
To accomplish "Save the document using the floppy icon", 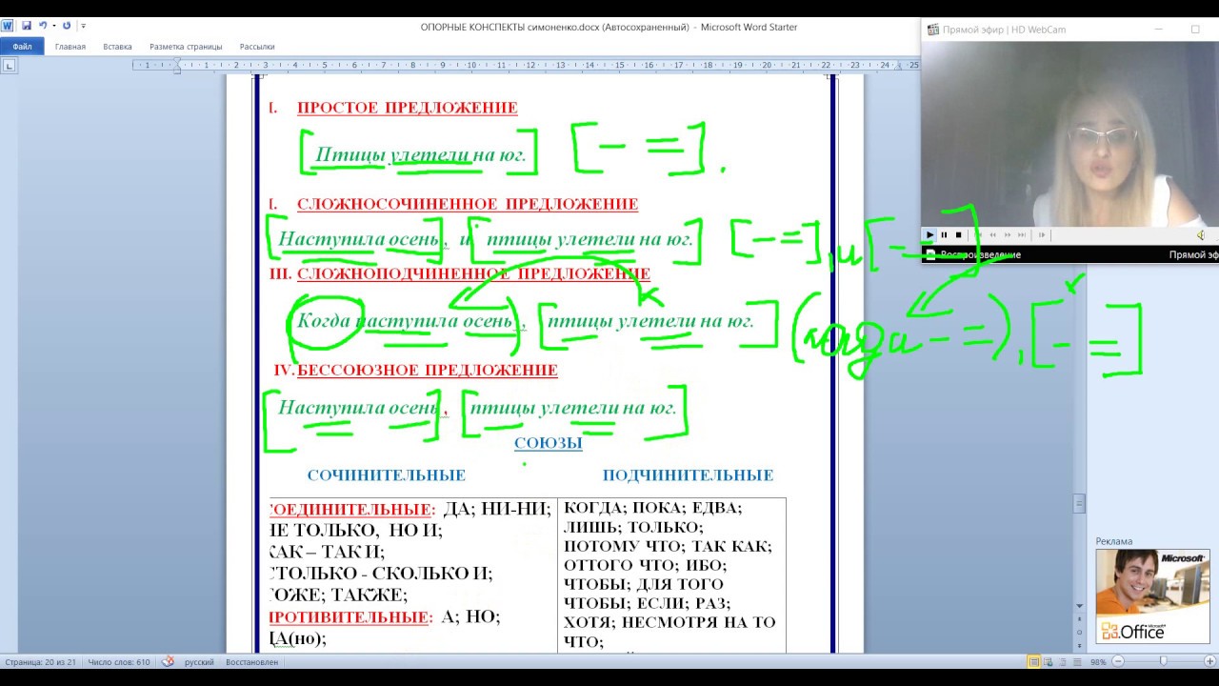I will (x=26, y=26).
